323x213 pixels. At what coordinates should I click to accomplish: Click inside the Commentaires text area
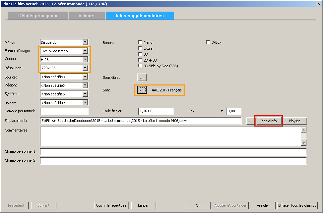click(170, 136)
